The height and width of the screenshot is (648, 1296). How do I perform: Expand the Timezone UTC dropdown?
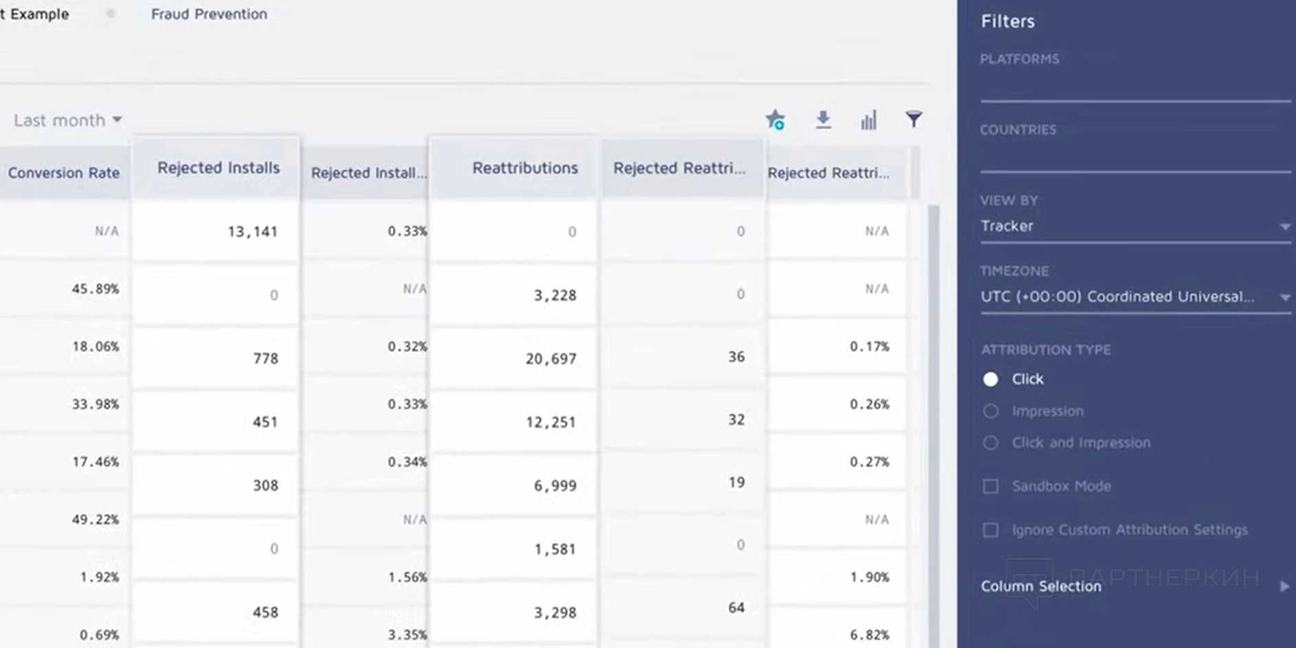[x=1134, y=297]
